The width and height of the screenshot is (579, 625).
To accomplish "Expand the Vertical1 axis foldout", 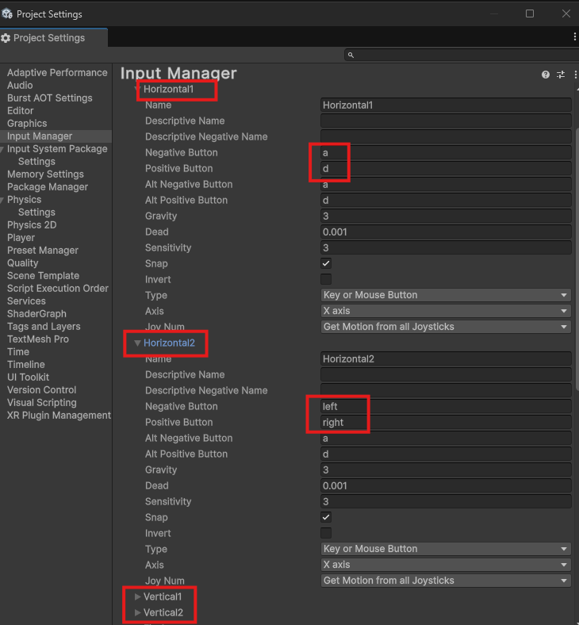I will click(137, 596).
